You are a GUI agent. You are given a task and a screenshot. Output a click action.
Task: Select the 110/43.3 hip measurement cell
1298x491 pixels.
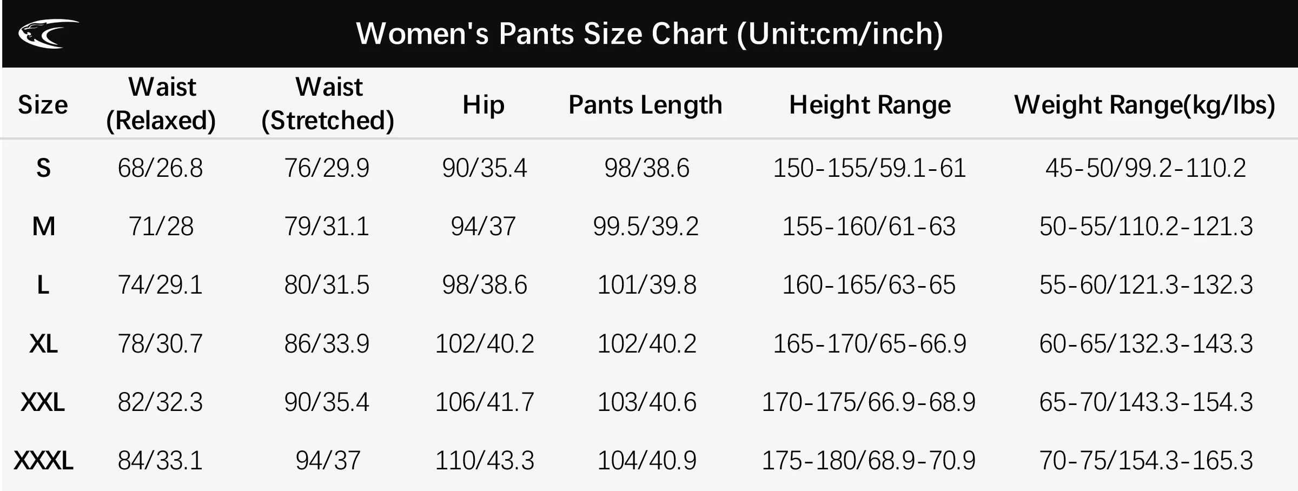pos(485,460)
